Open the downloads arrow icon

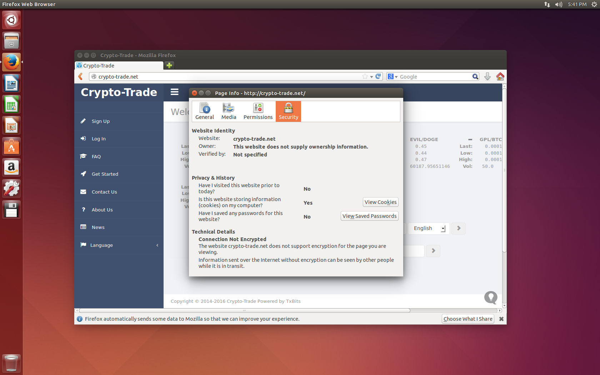487,76
